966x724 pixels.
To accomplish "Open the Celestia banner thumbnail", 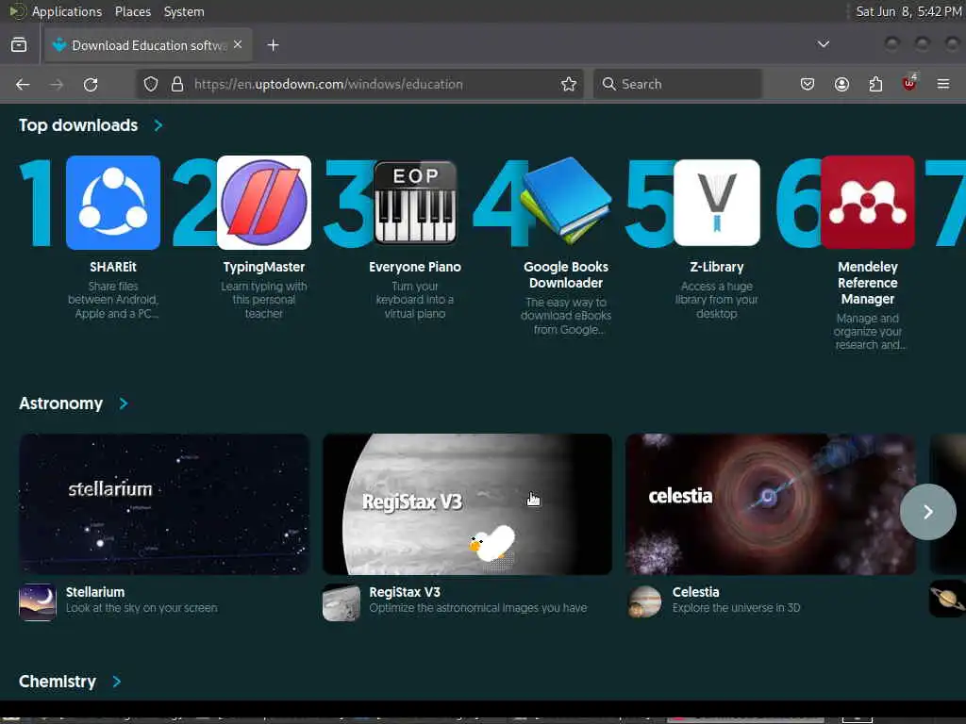I will pos(771,504).
